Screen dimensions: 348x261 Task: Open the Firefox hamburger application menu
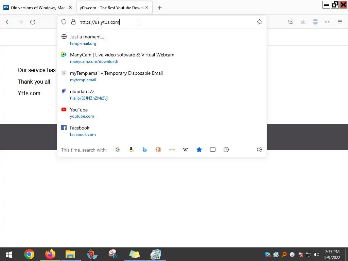340,22
